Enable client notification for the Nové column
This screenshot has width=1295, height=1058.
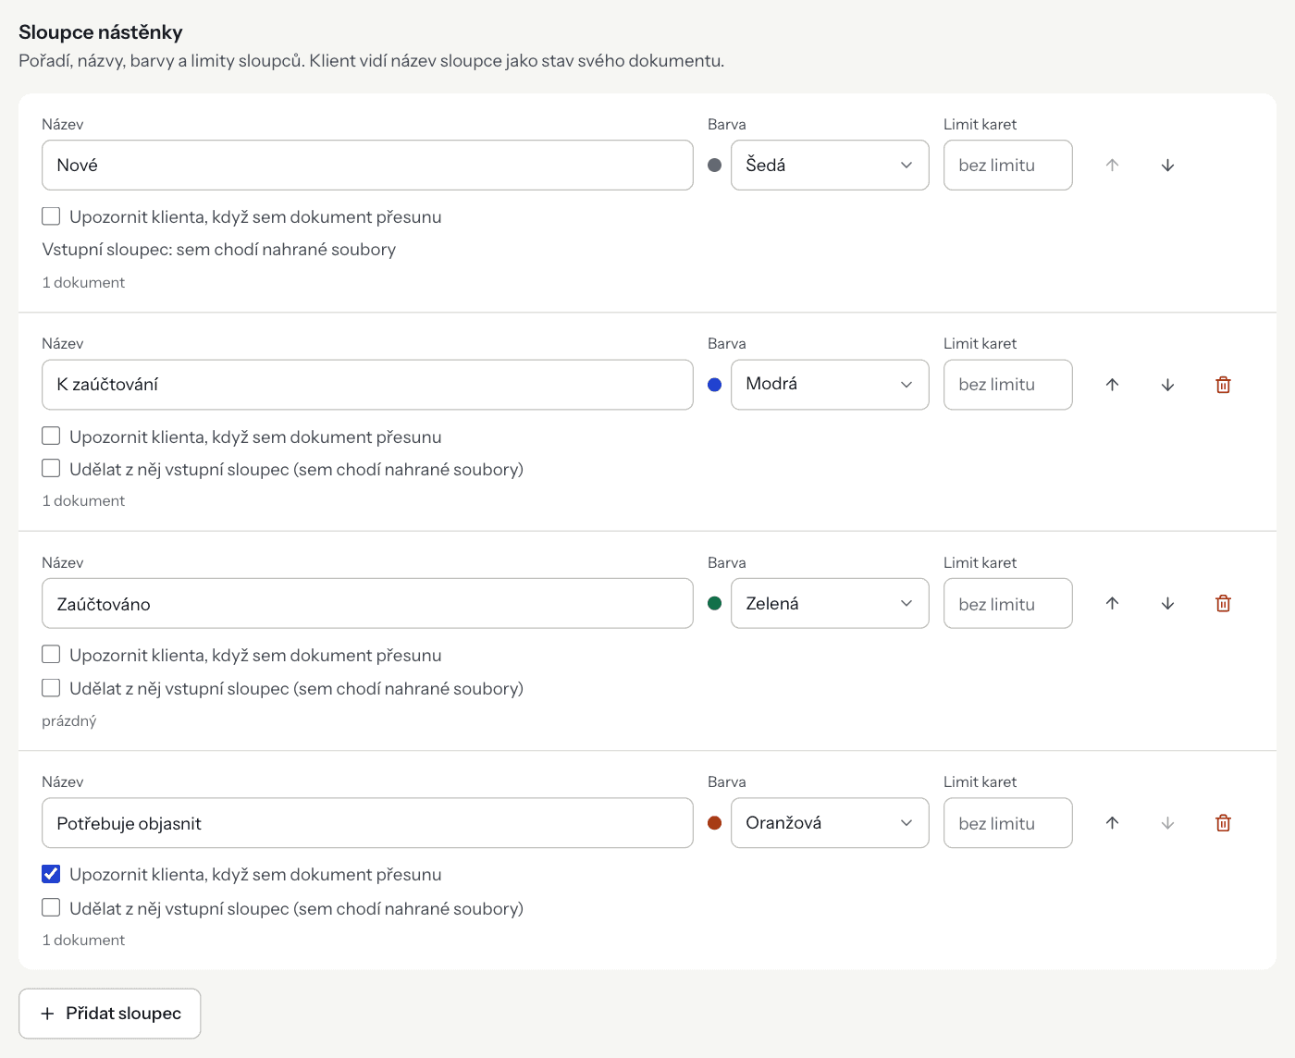[x=51, y=216]
